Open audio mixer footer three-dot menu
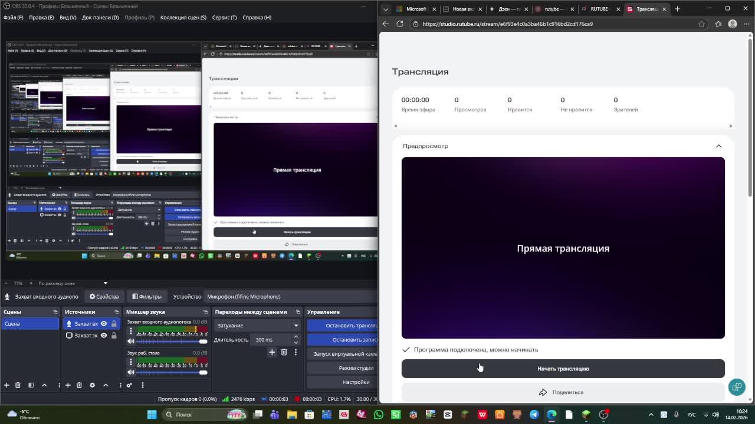This screenshot has width=755, height=424. [142, 385]
